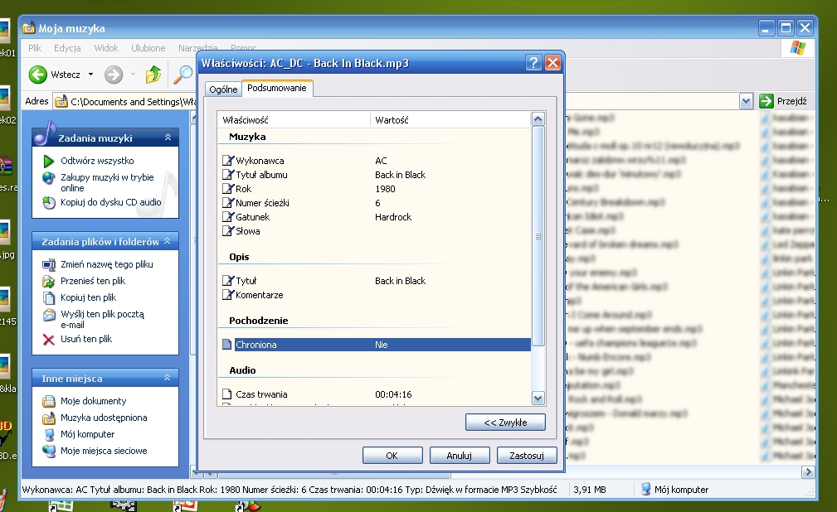Click the Moje dokumenty folder icon
The width and height of the screenshot is (837, 512).
pos(49,401)
